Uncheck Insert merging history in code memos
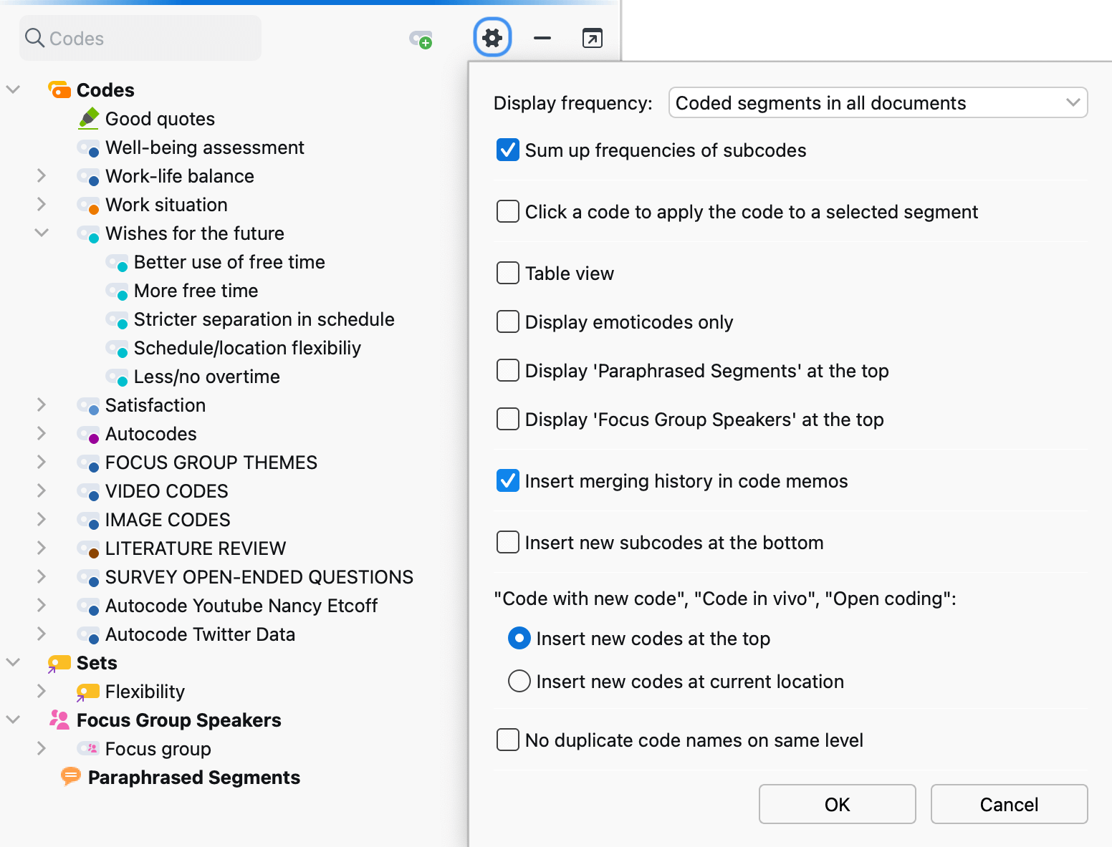 click(x=508, y=480)
